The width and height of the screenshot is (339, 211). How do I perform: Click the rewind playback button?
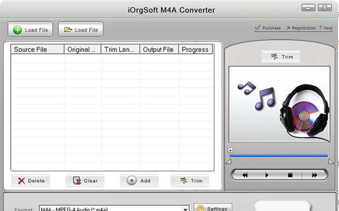coord(245,175)
